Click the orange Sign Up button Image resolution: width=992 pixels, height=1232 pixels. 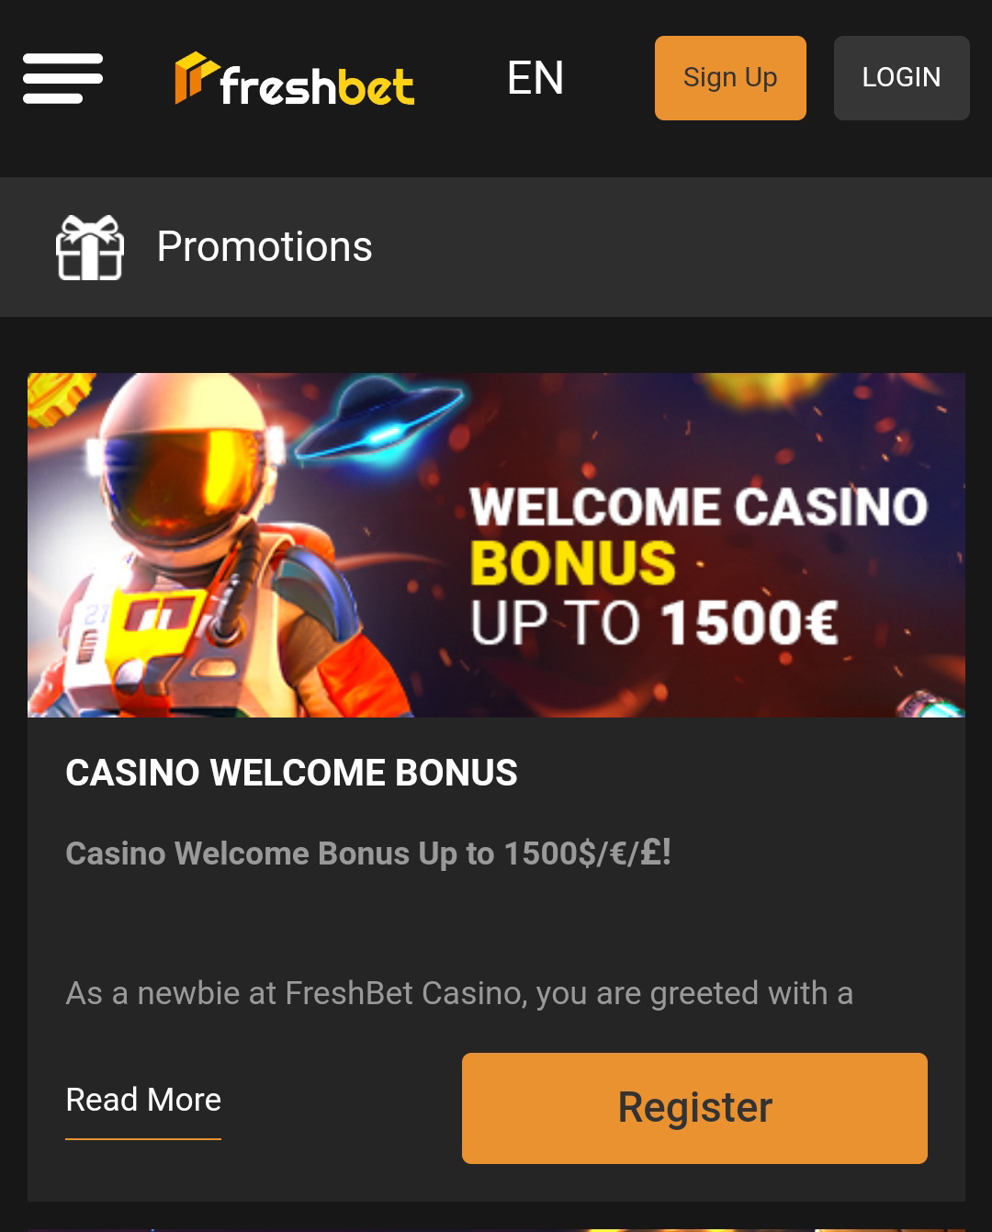pyautogui.click(x=730, y=78)
